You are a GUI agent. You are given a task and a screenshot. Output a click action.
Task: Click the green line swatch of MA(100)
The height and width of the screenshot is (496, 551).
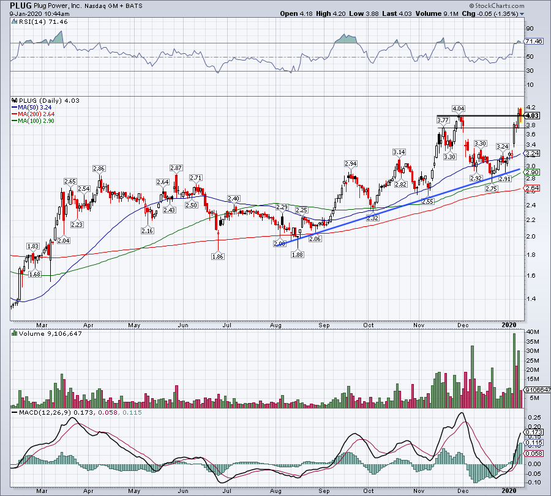click(15, 120)
